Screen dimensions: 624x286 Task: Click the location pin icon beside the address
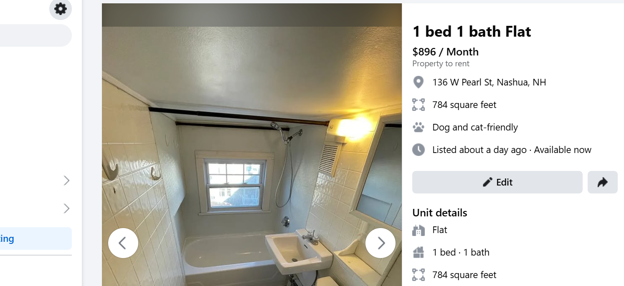coord(419,82)
